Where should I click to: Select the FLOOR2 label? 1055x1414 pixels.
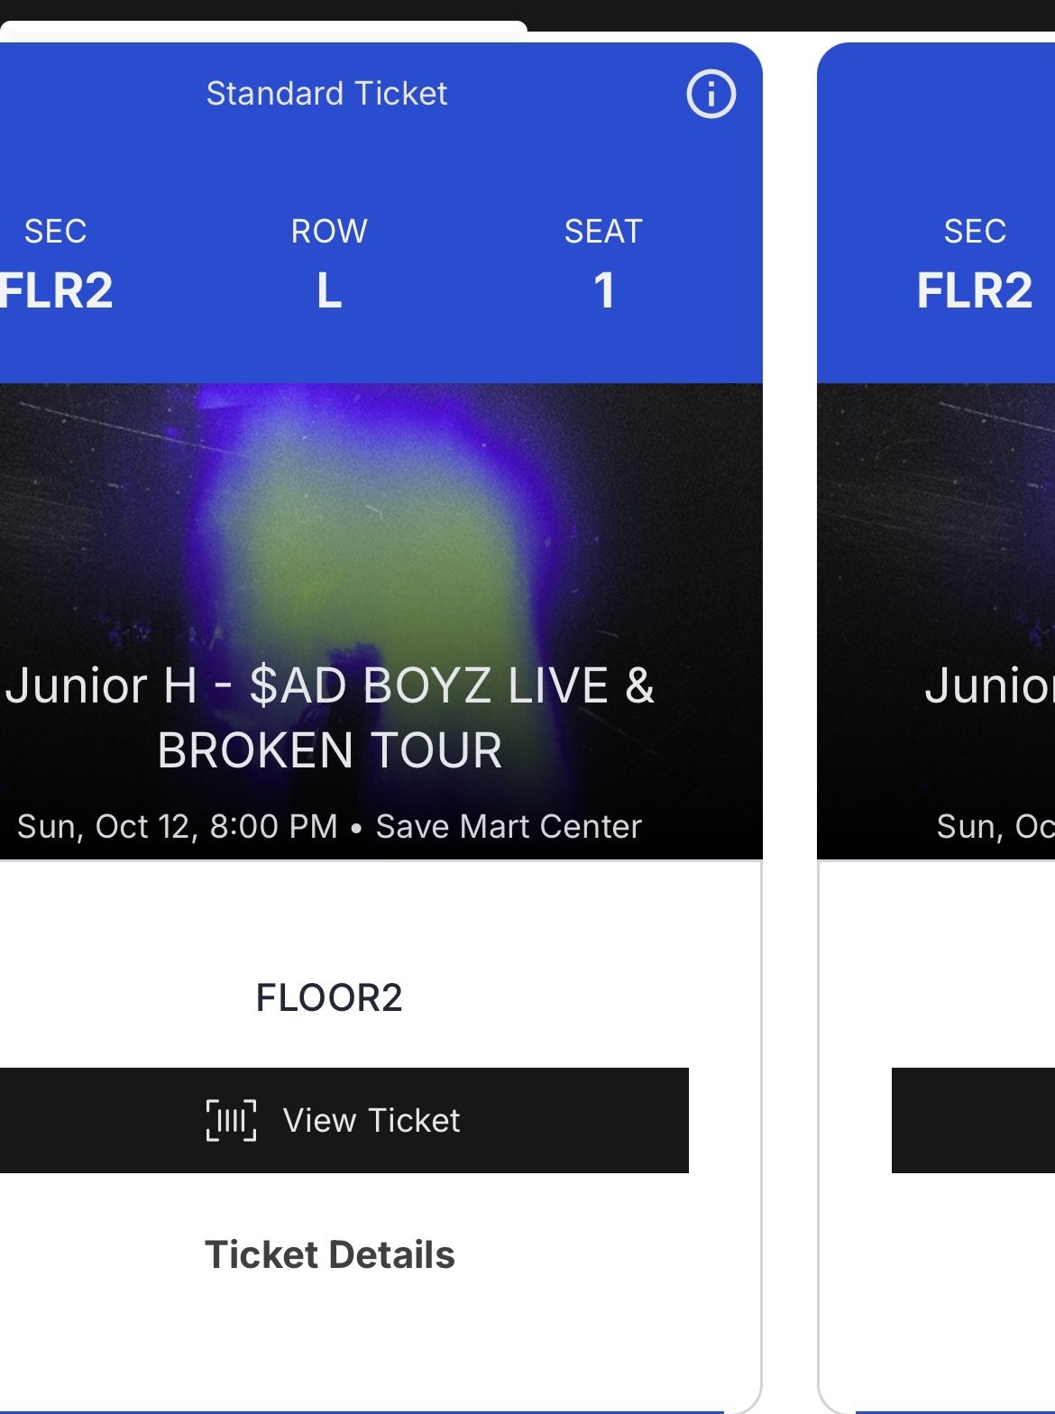click(329, 997)
